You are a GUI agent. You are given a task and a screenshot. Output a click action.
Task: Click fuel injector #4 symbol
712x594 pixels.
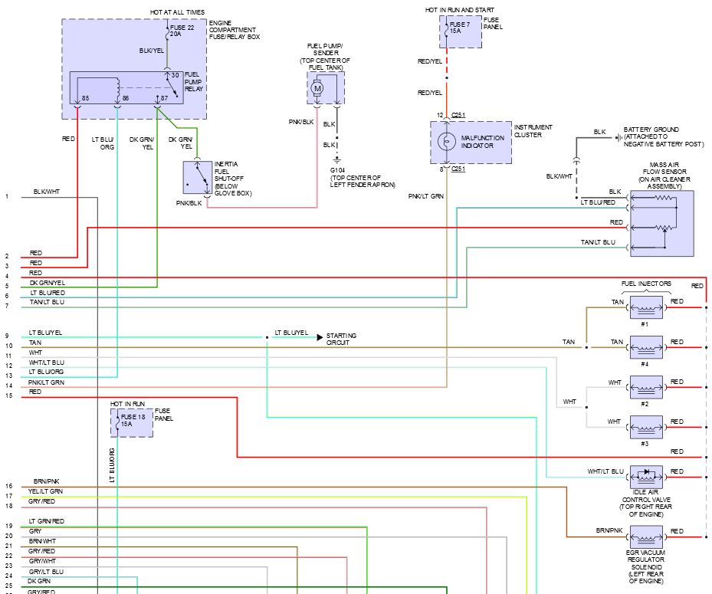[x=645, y=347]
